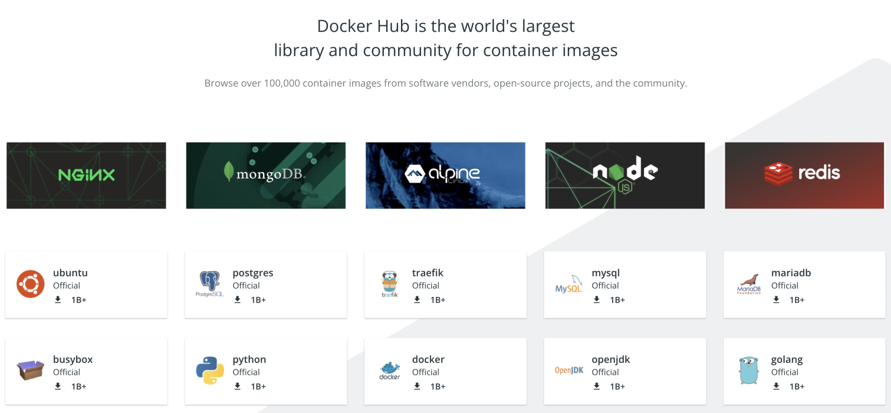891x413 pixels.
Task: Click the Traefik gopher logo icon
Action: [389, 284]
